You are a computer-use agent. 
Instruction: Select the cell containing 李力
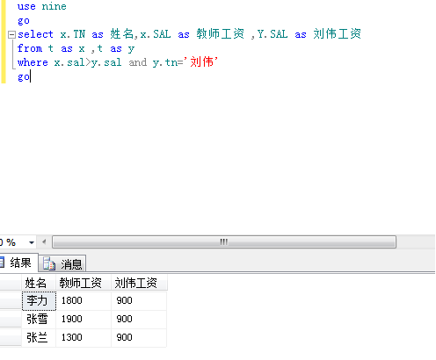(x=39, y=301)
